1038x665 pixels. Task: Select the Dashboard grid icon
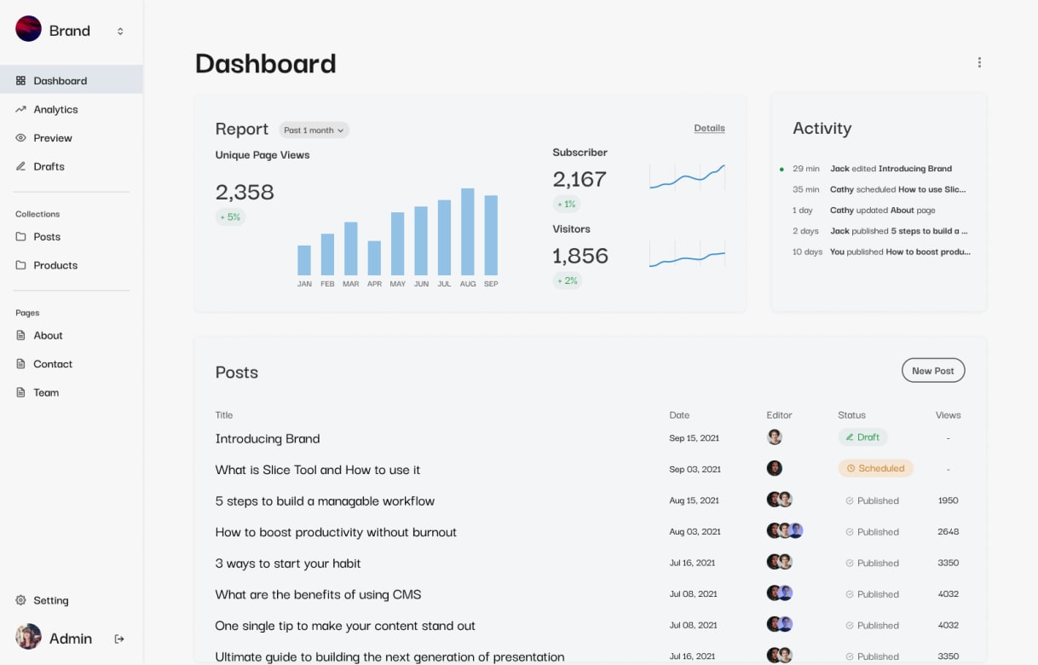[19, 80]
